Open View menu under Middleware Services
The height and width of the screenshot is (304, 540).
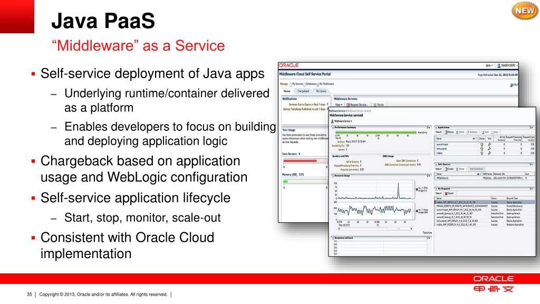point(339,105)
